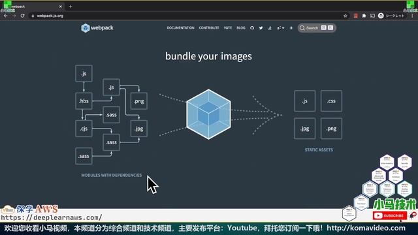Image resolution: width=418 pixels, height=235 pixels.
Task: Close the webpack browser tab
Action: [x=61, y=7]
